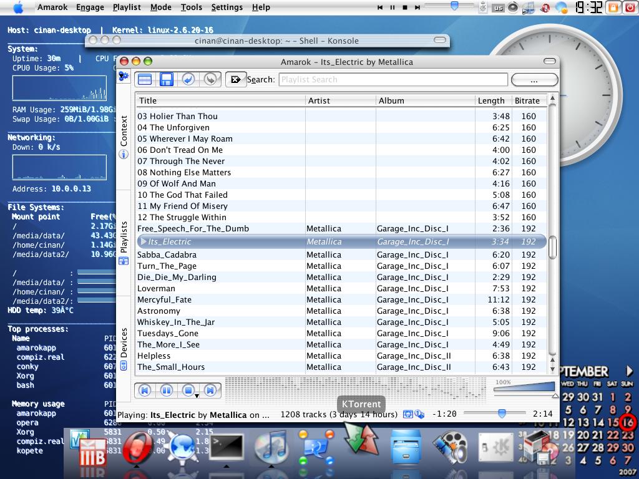This screenshot has height=479, width=639.
Task: Open the Settings menu
Action: (x=227, y=7)
